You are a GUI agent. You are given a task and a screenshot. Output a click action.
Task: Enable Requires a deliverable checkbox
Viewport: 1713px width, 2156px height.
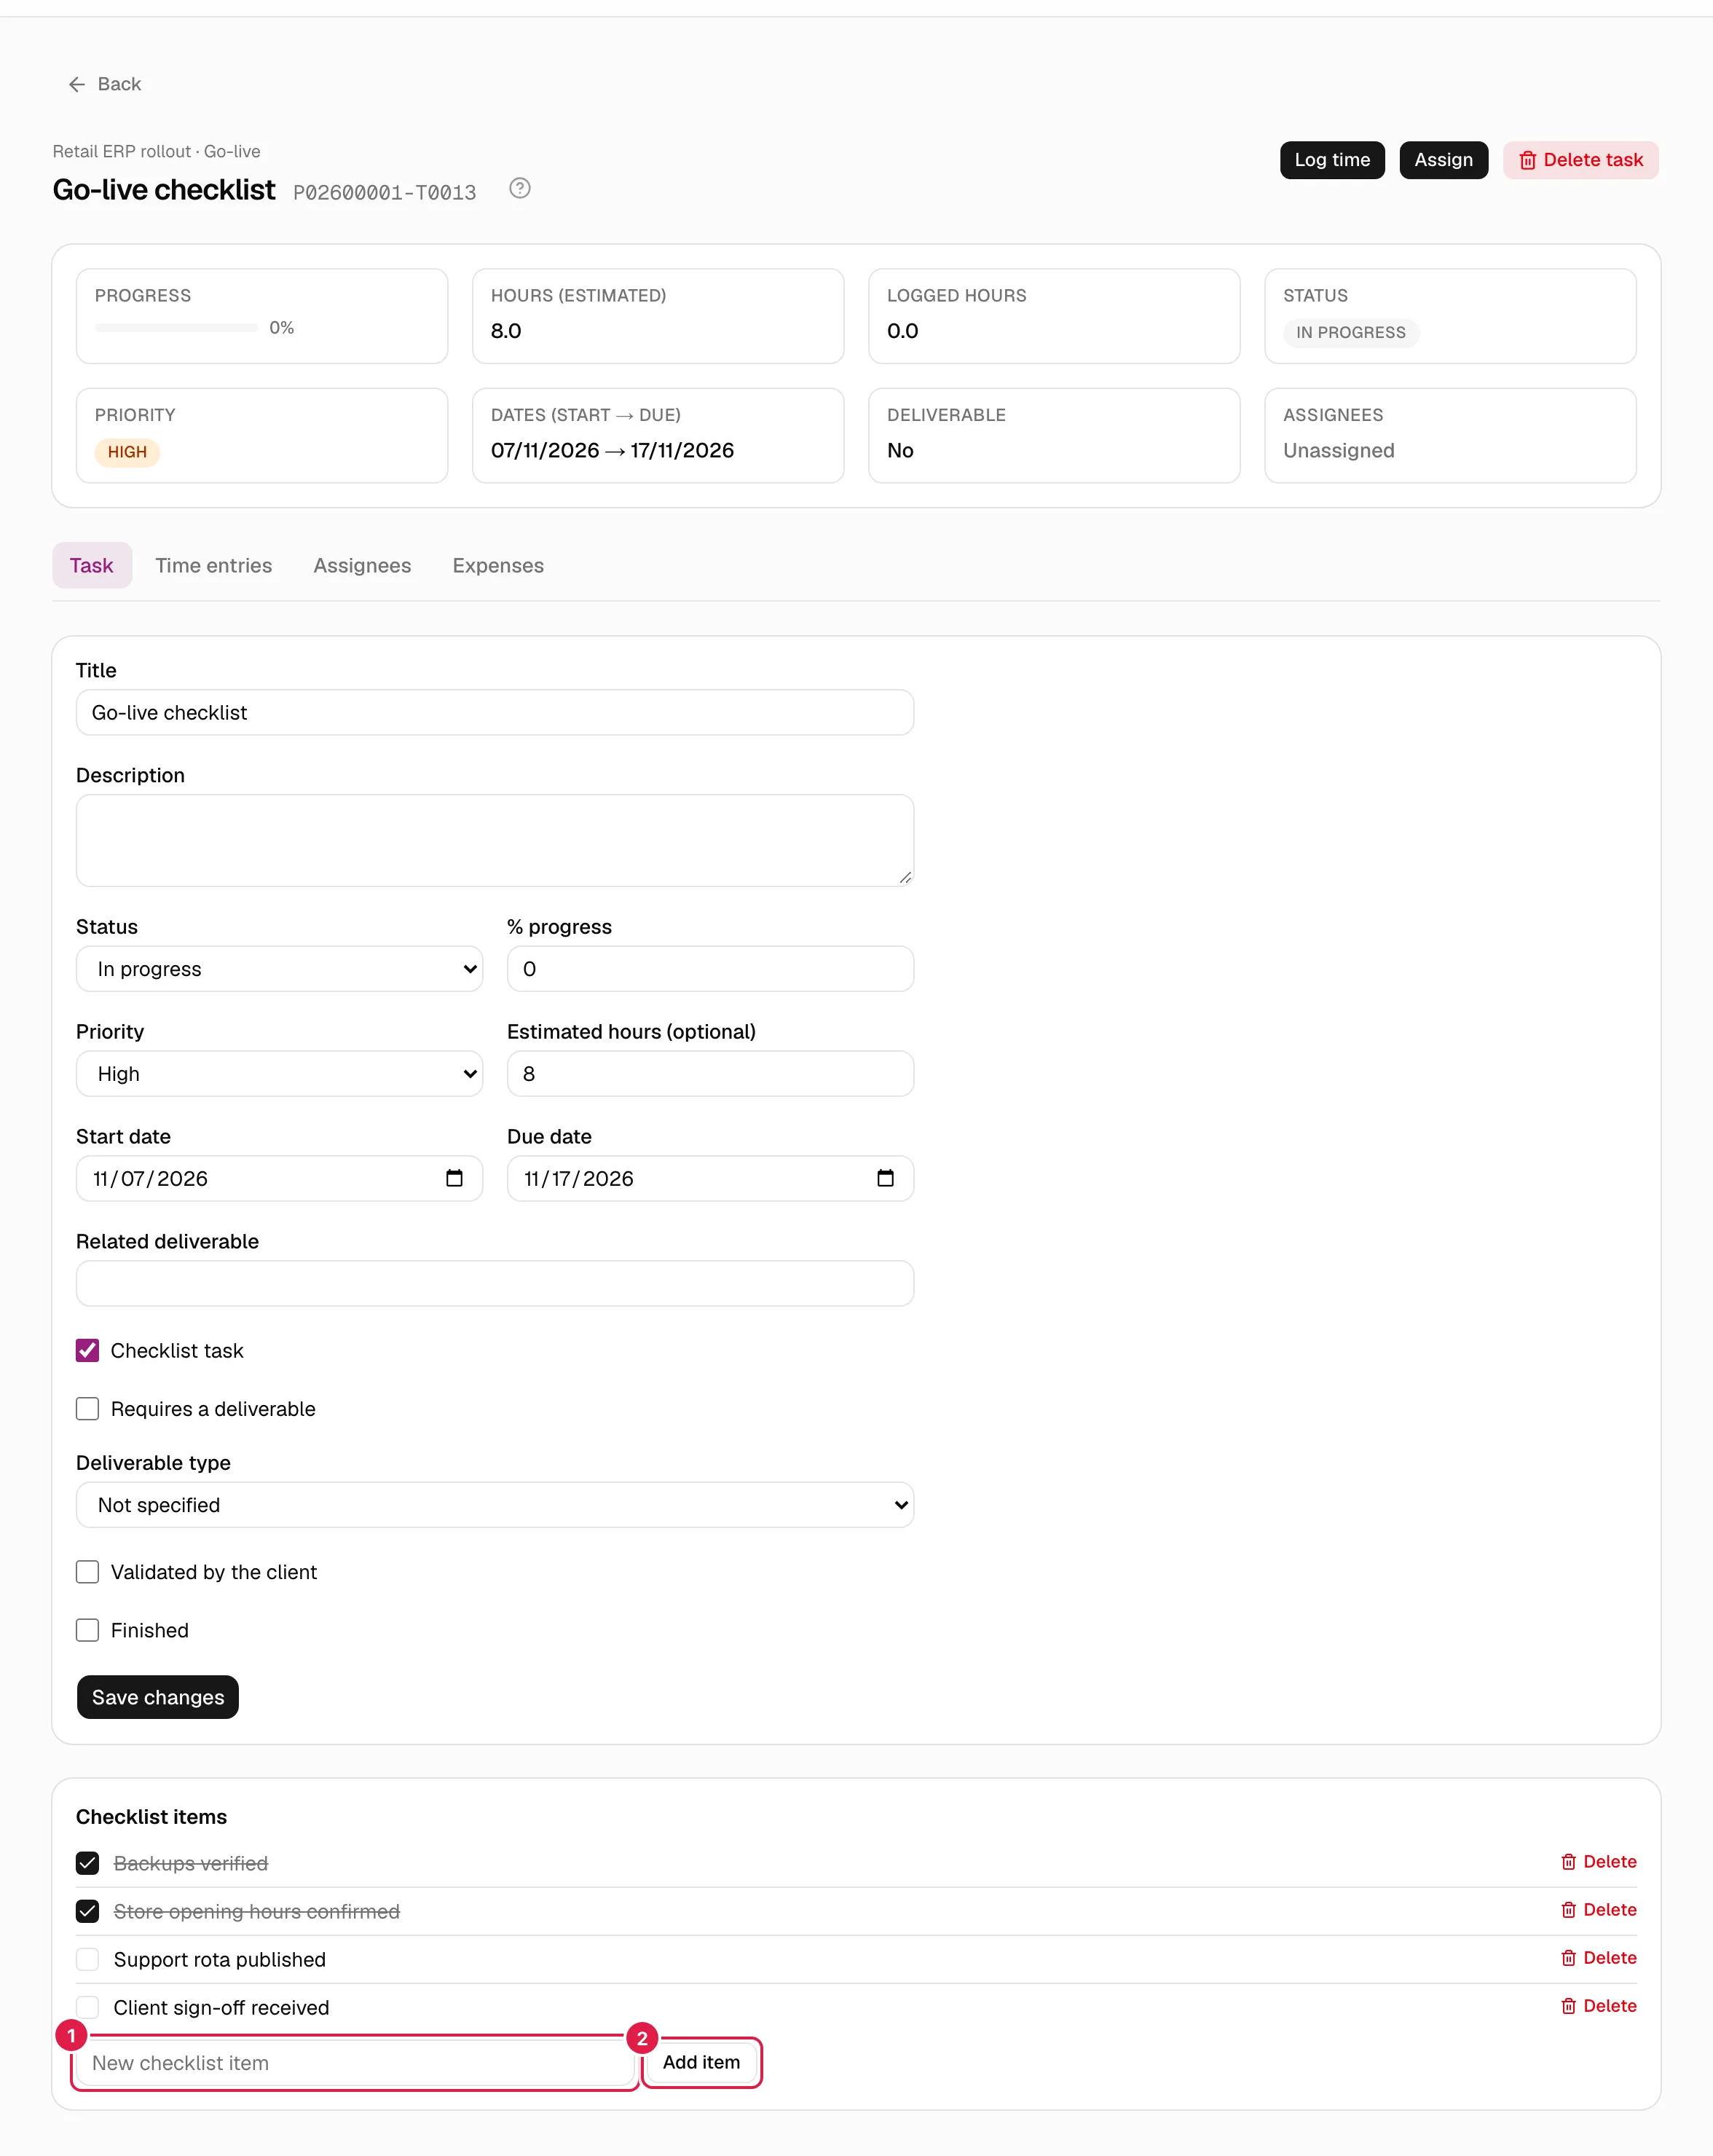point(88,1408)
